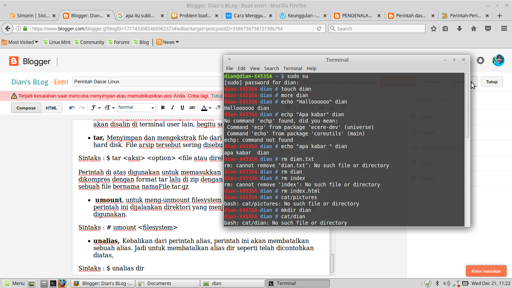Open the Bluetooth tray icon
Screen dimensions: 512x288
437,283
